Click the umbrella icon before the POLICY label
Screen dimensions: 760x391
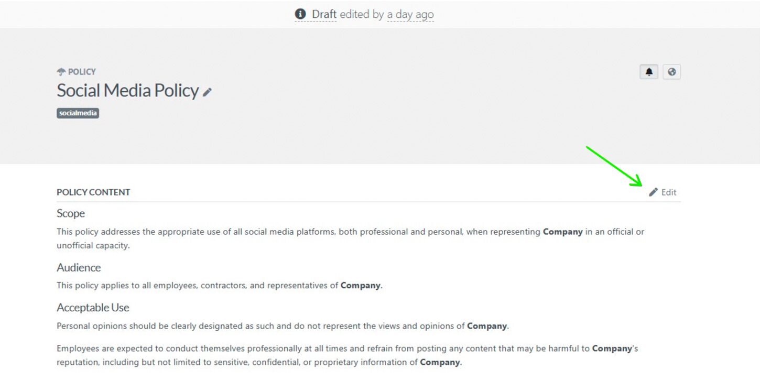(x=60, y=71)
